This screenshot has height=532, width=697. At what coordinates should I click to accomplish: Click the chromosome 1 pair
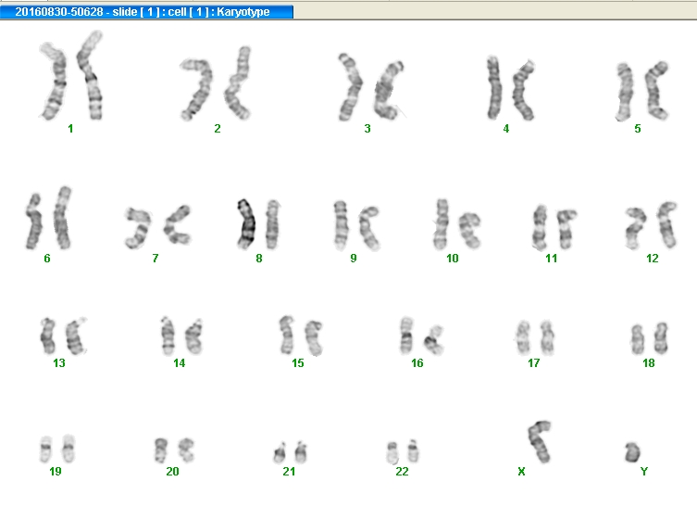point(71,75)
